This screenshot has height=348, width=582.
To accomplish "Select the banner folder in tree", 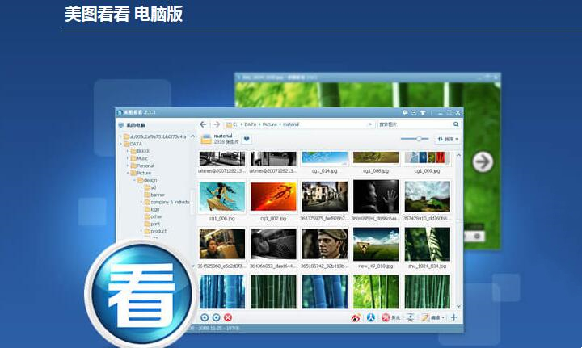I will pos(156,195).
